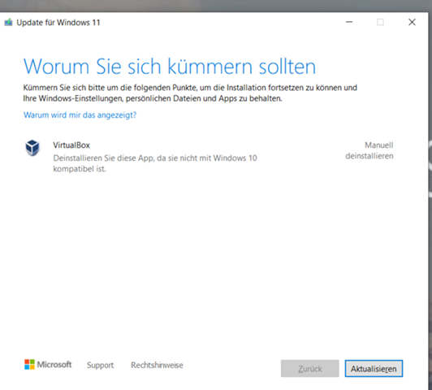Click the Microsoft logo in footer
The height and width of the screenshot is (390, 432).
point(48,364)
